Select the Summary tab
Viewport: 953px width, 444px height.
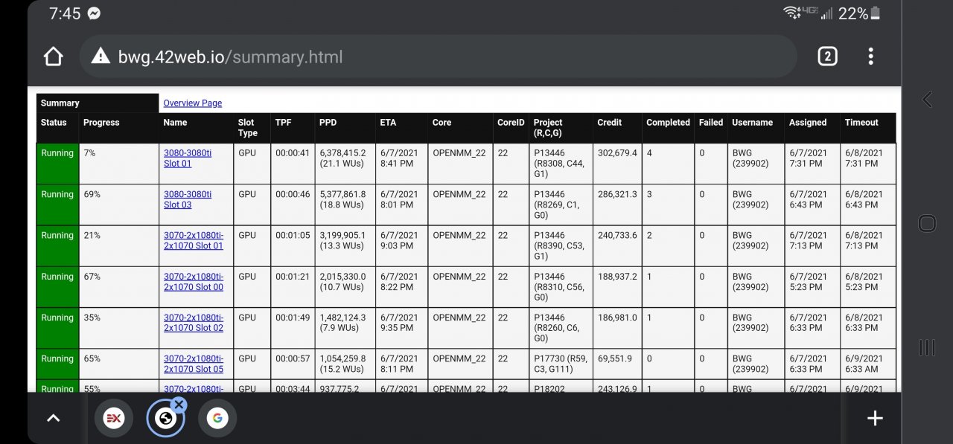tap(60, 103)
